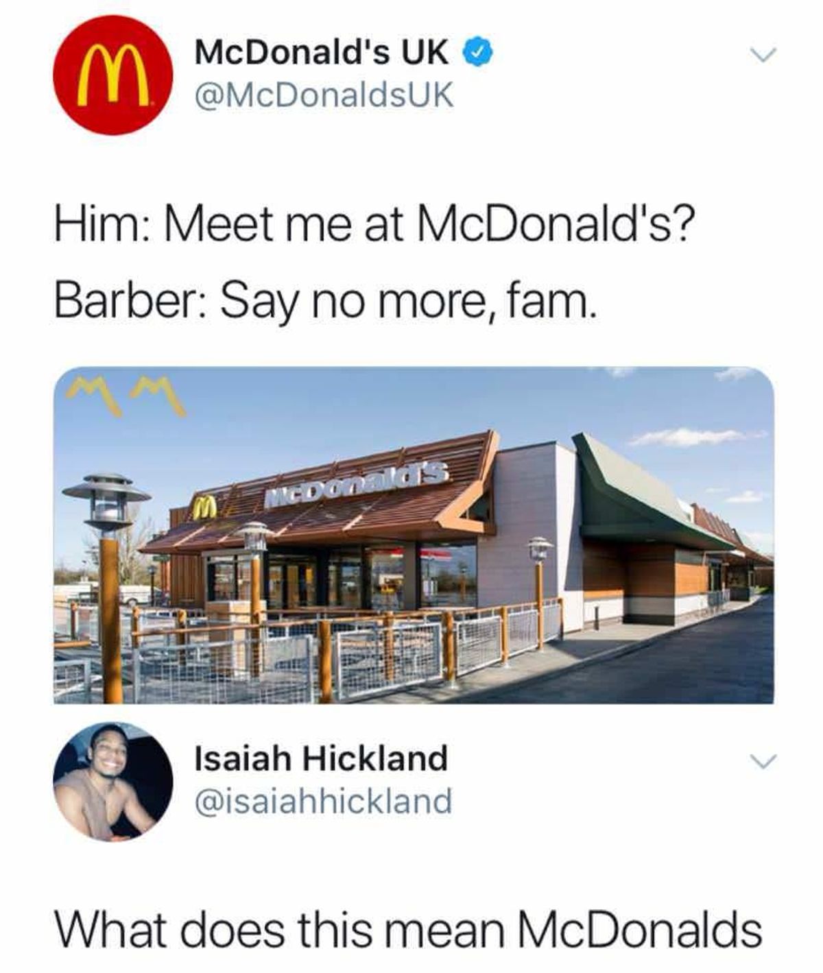Click the blue verified badge icon

coord(478,52)
